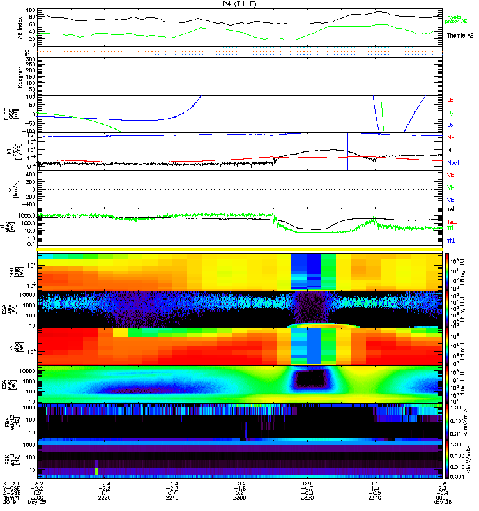Click the red "Viz" legend label
Image resolution: width=479 pixels, height=511 pixels.
451,175
